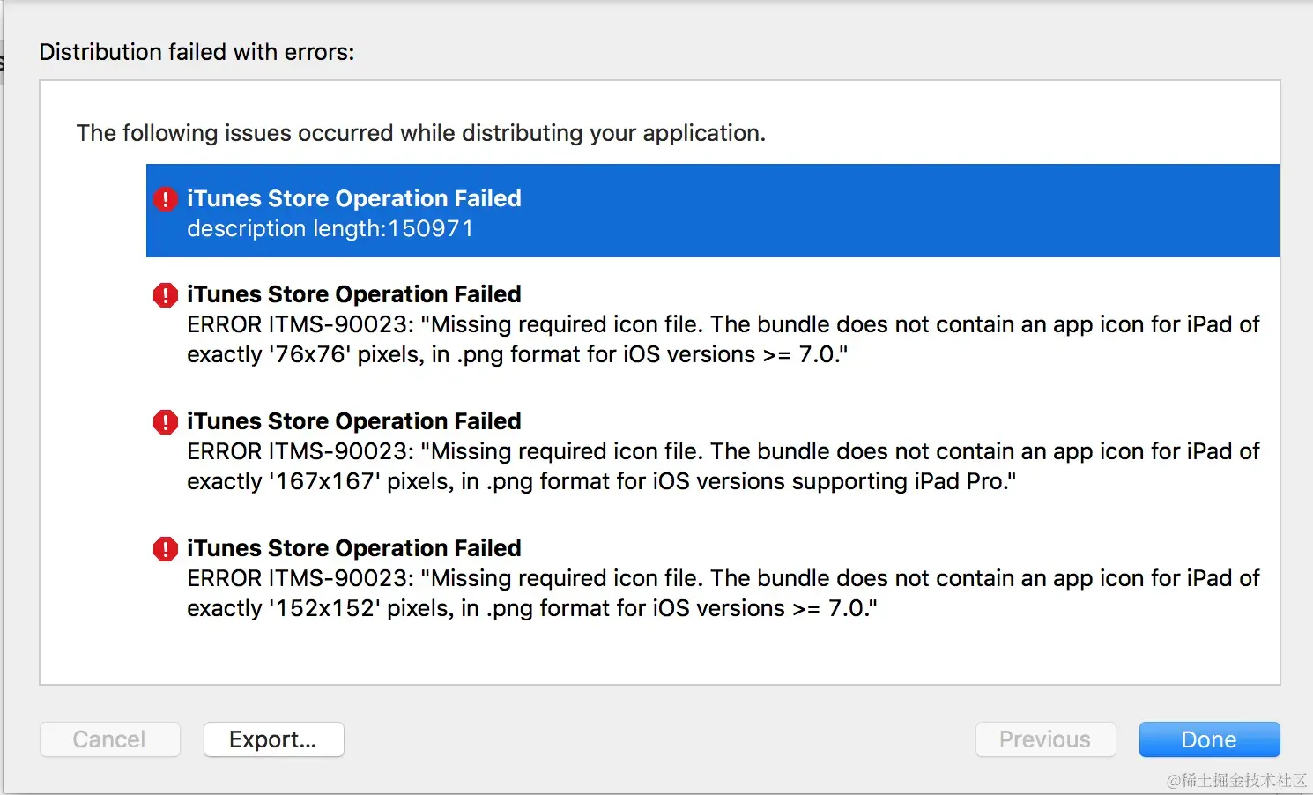Viewport: 1313px width, 795px height.
Task: Click the red error icon for the 152x152 error
Action: click(x=165, y=548)
